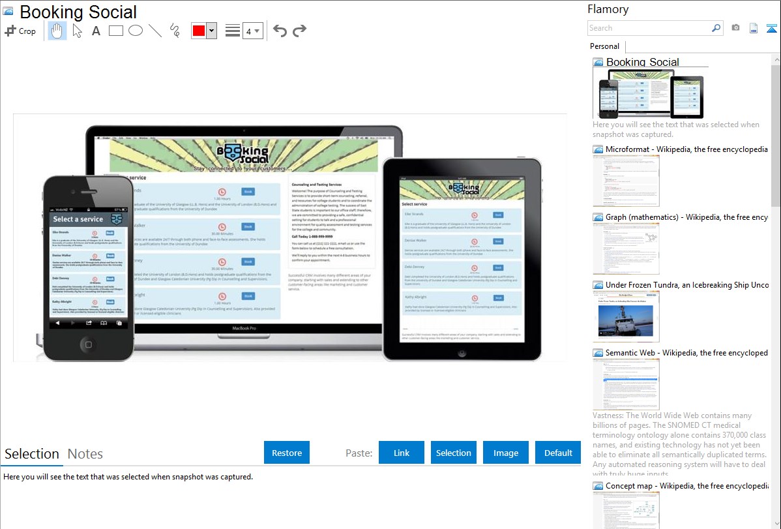Open Microformat - Wikipedia snapshot title

pos(686,149)
